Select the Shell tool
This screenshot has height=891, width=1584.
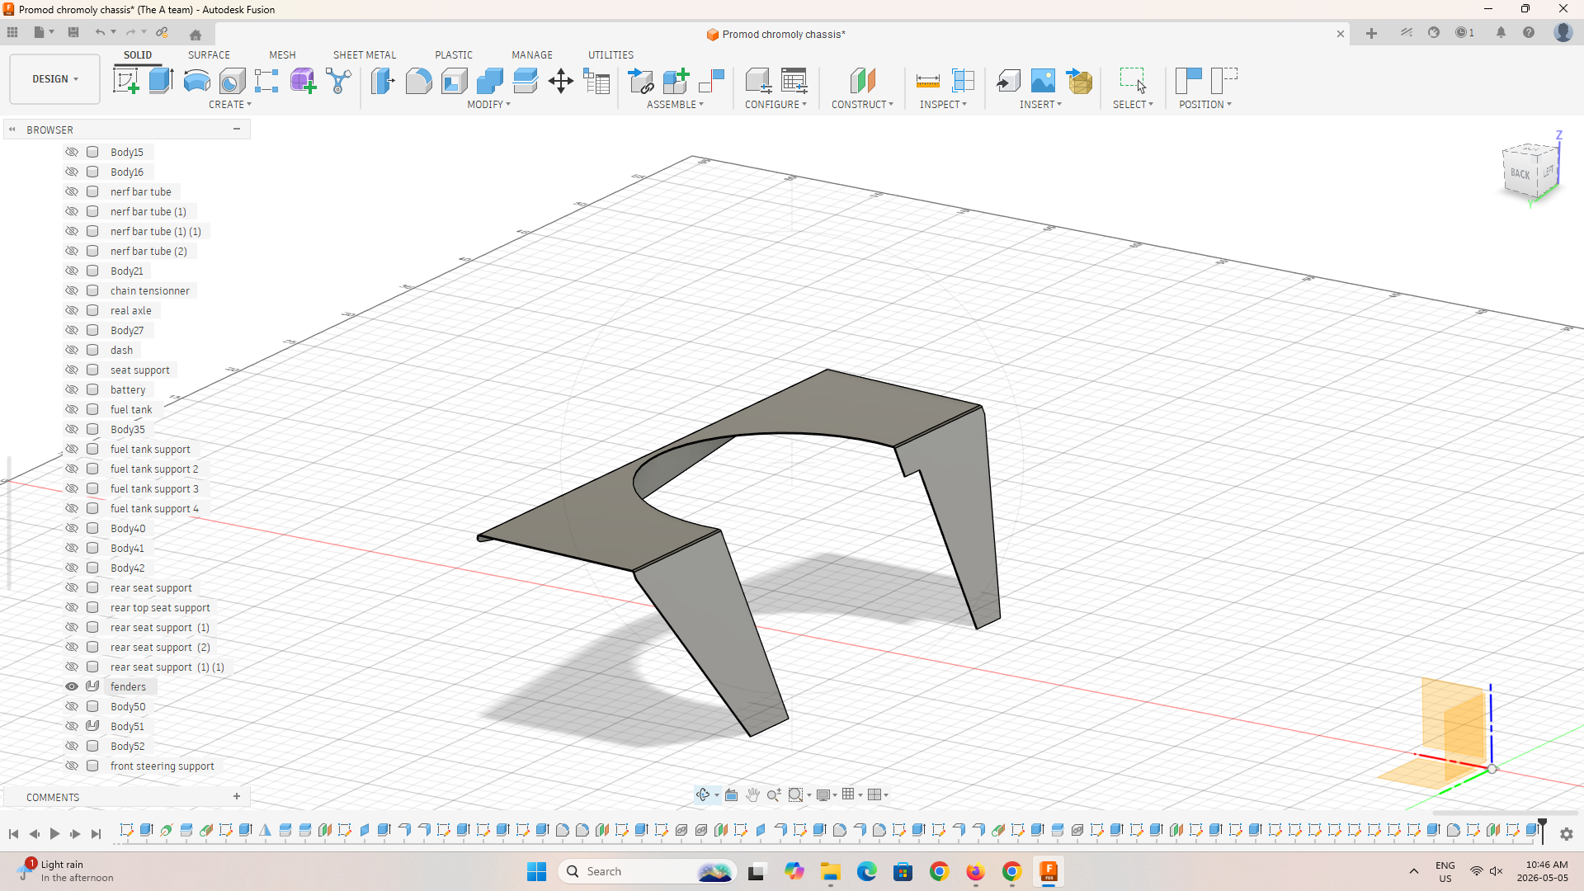point(454,81)
